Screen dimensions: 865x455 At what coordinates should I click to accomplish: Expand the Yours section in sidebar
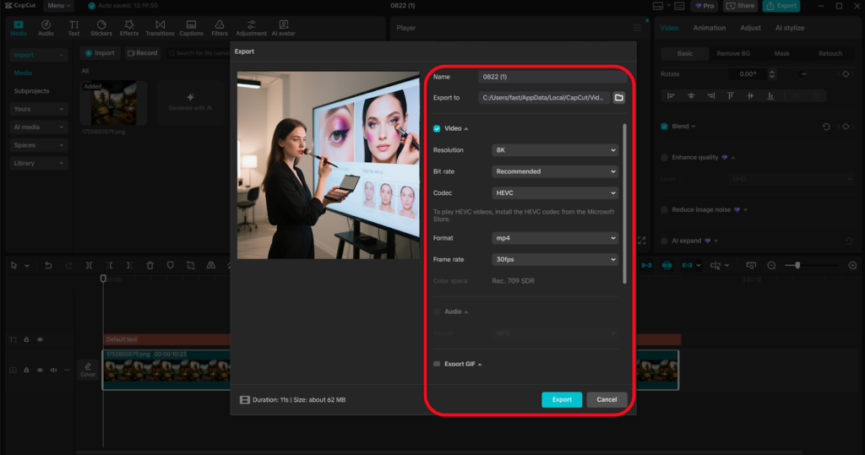(39, 109)
